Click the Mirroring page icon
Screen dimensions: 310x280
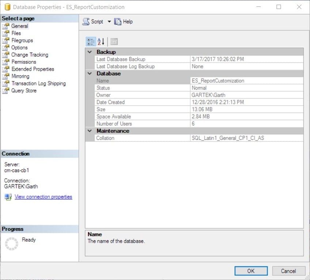point(6,76)
